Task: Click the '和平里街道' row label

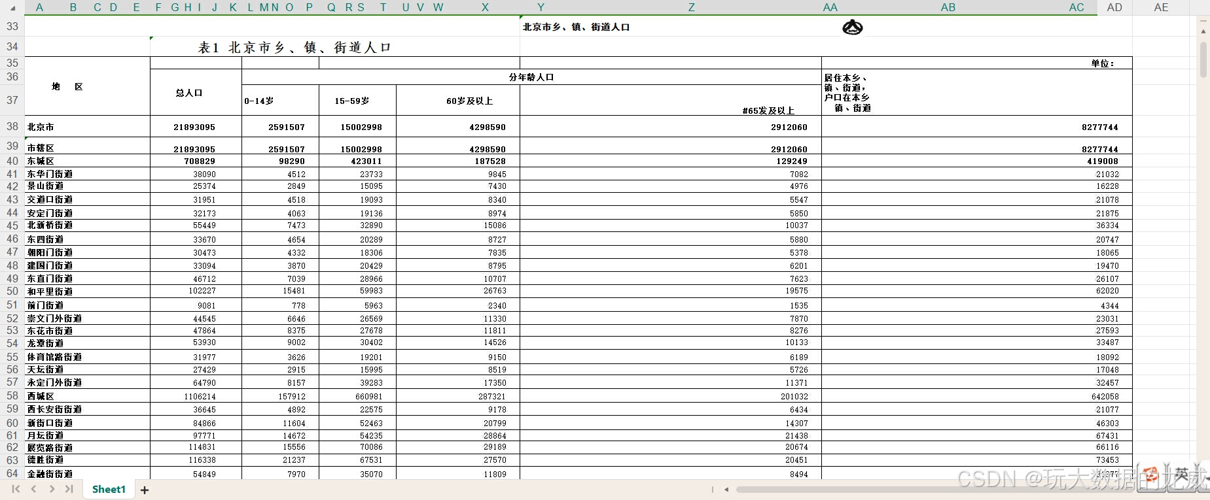Action: (50, 292)
